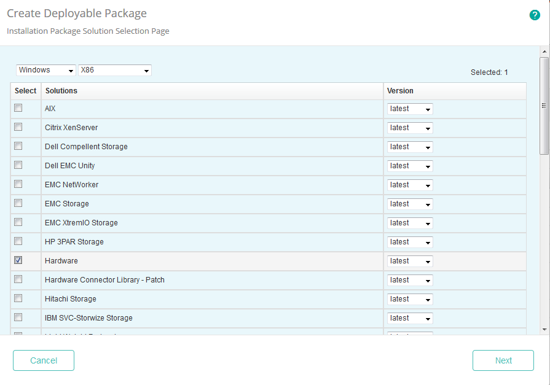This screenshot has height=385, width=550.
Task: Enable the AIX solution checkbox
Action: 18,108
